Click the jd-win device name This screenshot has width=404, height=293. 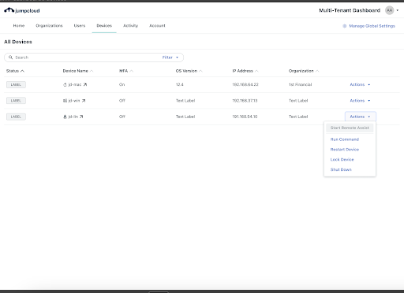(x=74, y=101)
